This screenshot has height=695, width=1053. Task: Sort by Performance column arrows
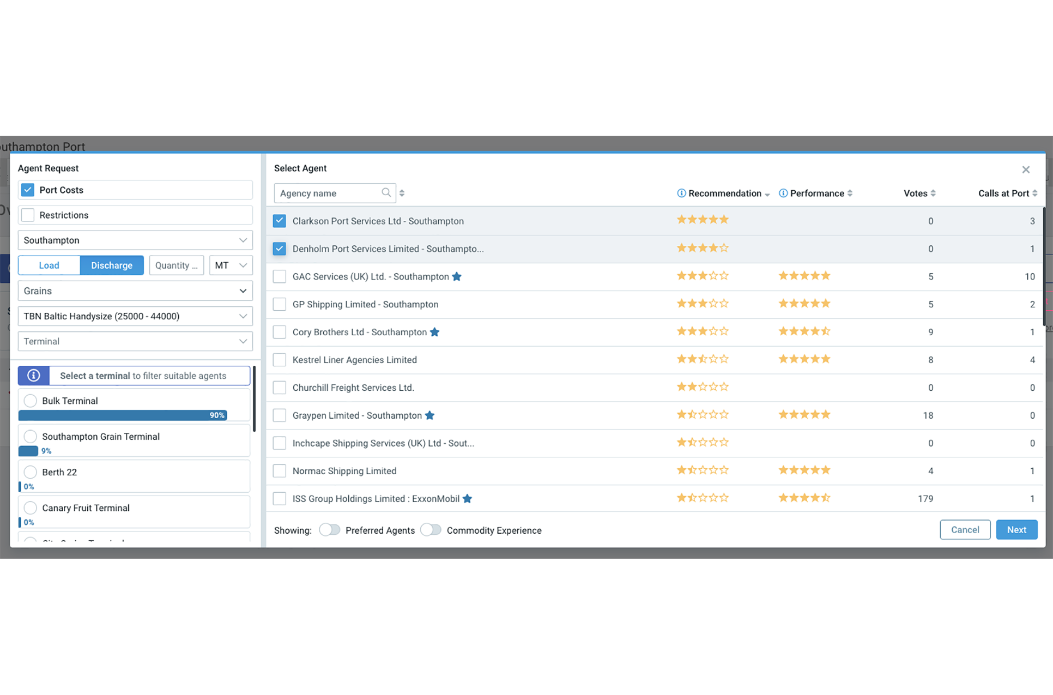(x=850, y=193)
